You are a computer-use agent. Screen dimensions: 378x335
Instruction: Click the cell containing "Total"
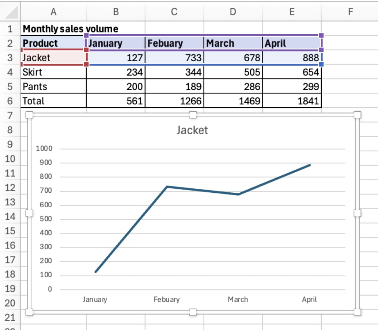coord(53,101)
